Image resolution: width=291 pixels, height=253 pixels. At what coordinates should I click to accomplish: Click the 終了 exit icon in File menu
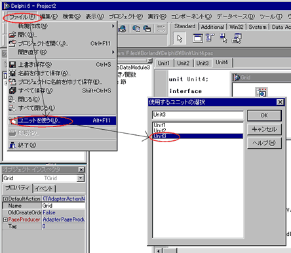12,145
